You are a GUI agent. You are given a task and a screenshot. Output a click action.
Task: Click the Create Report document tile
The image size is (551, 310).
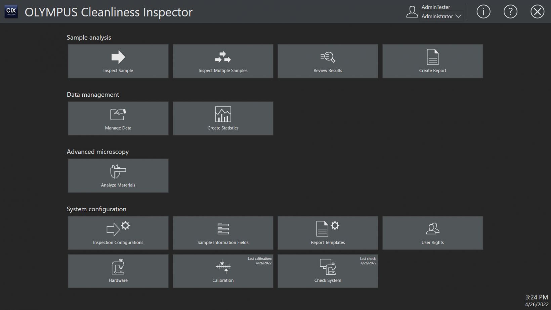(x=432, y=61)
